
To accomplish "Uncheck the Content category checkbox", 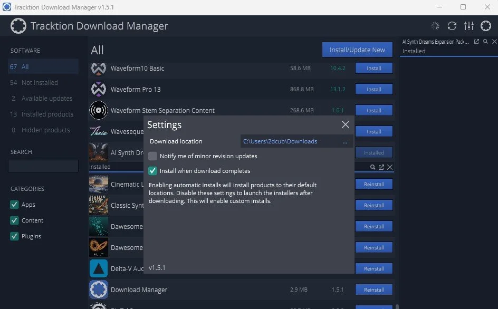I will pyautogui.click(x=14, y=220).
